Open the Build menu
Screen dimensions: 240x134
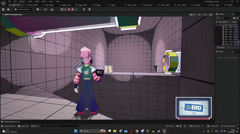click(x=37, y=1)
